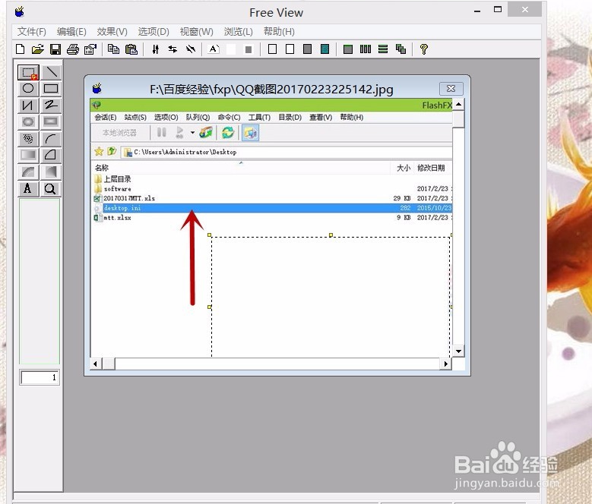Open the 效果(V) menu
The width and height of the screenshot is (592, 504).
pos(112,32)
